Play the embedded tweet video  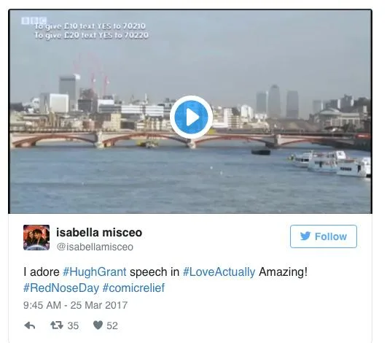click(191, 117)
